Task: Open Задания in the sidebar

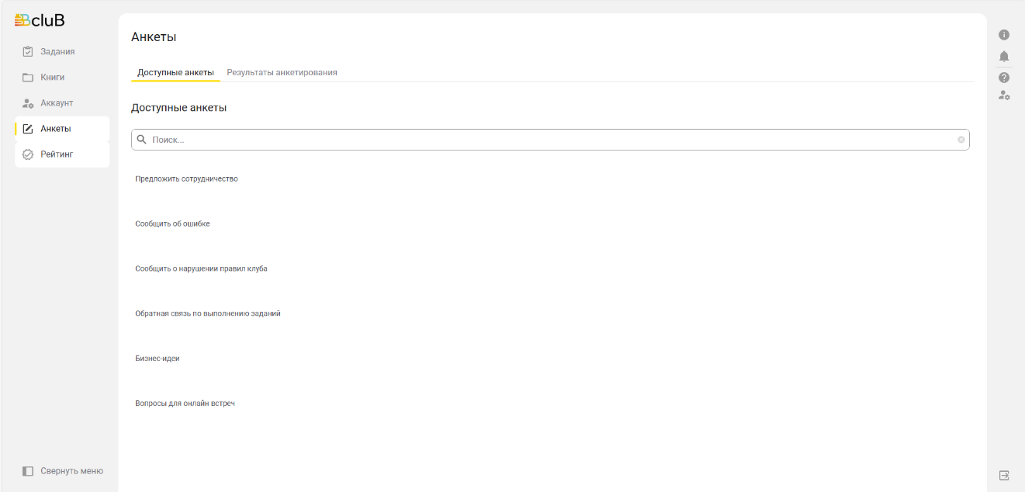Action: pos(57,52)
